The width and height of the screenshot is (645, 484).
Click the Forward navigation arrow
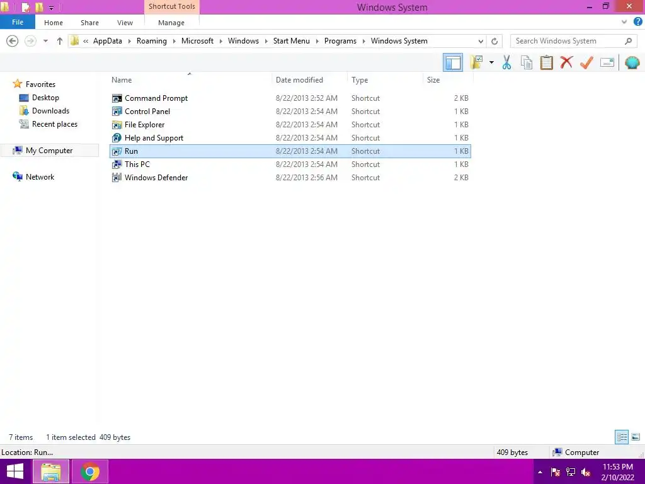click(30, 41)
